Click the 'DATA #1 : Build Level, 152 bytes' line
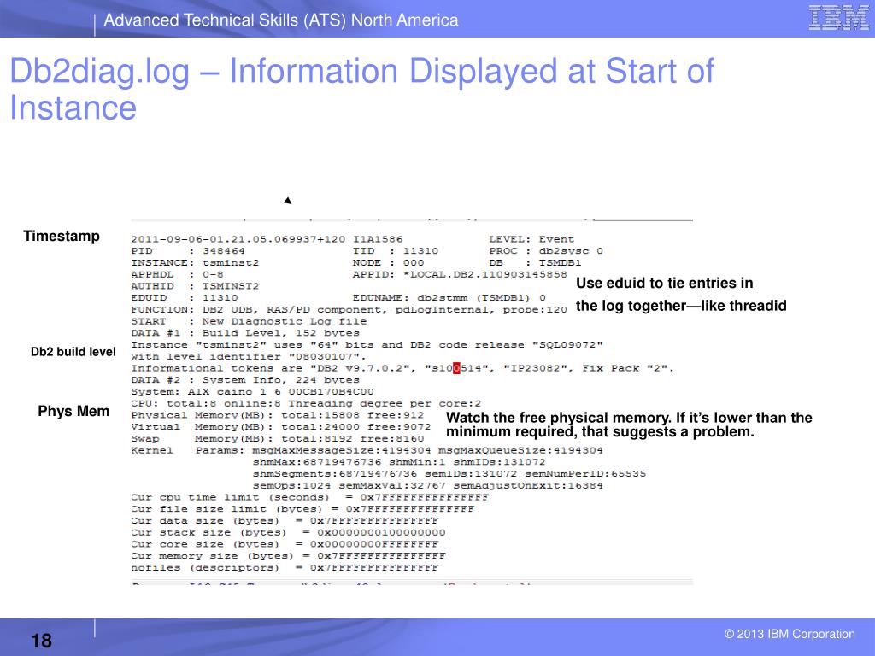Image resolution: width=875 pixels, height=656 pixels. coord(245,333)
